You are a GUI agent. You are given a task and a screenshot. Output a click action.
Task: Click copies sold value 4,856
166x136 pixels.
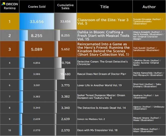(x=37, y=63)
